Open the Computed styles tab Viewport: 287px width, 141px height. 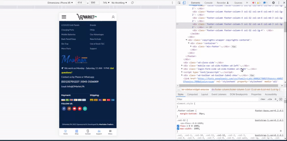click(x=192, y=94)
